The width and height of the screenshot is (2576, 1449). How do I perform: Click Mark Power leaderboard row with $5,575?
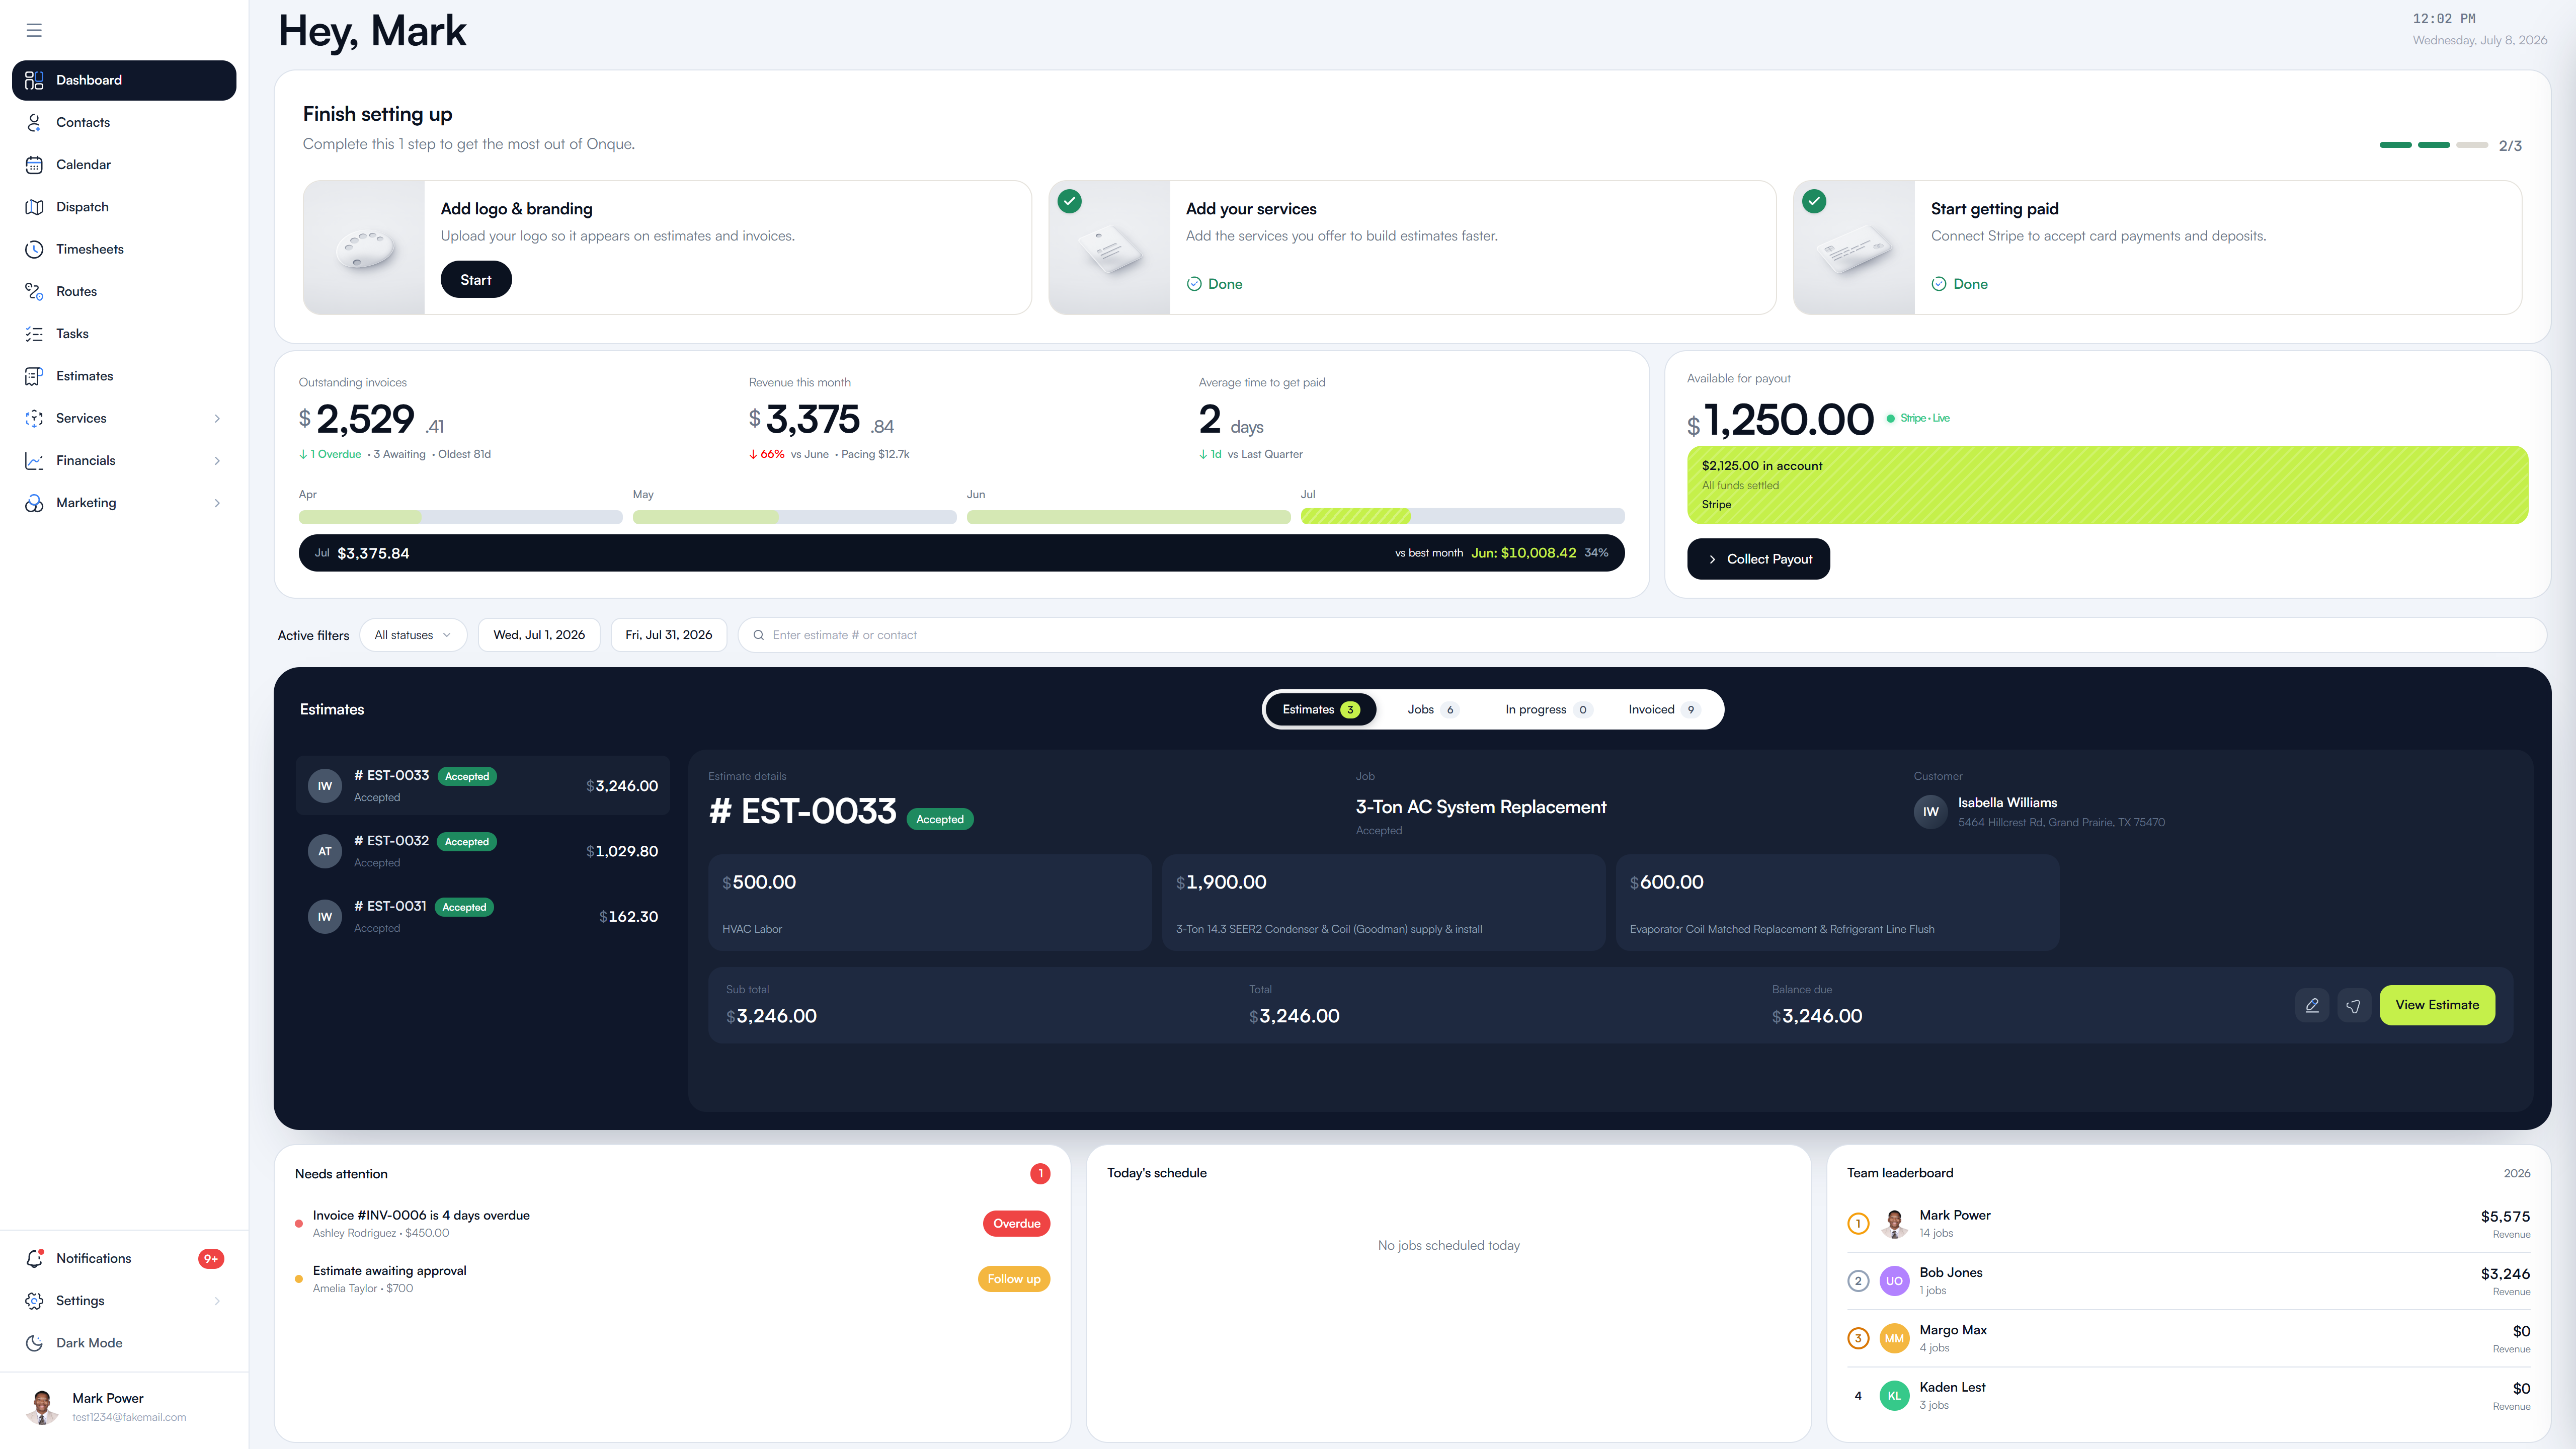coord(2188,1224)
